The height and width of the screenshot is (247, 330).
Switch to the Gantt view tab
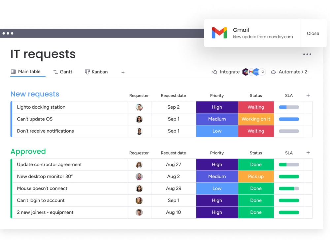coord(63,72)
